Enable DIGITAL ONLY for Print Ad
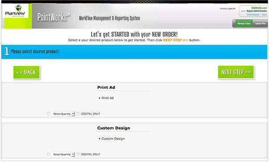 point(78,114)
